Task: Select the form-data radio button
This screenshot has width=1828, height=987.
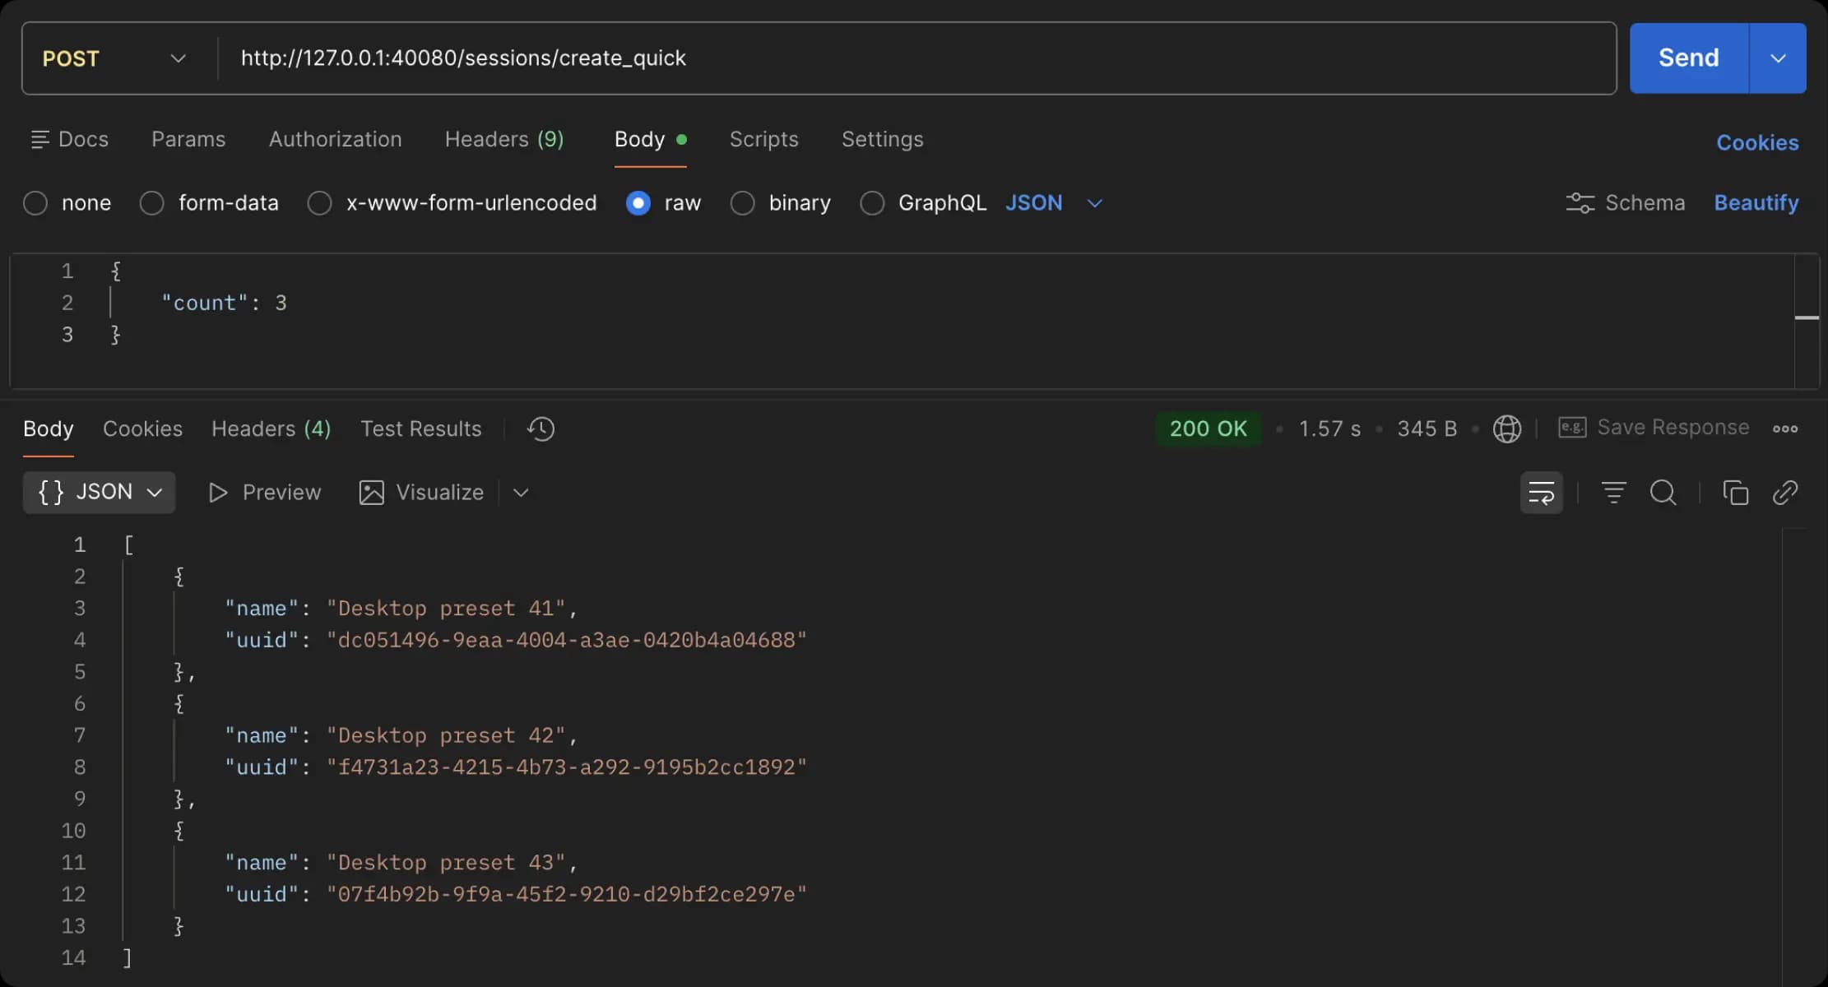Action: 152,203
